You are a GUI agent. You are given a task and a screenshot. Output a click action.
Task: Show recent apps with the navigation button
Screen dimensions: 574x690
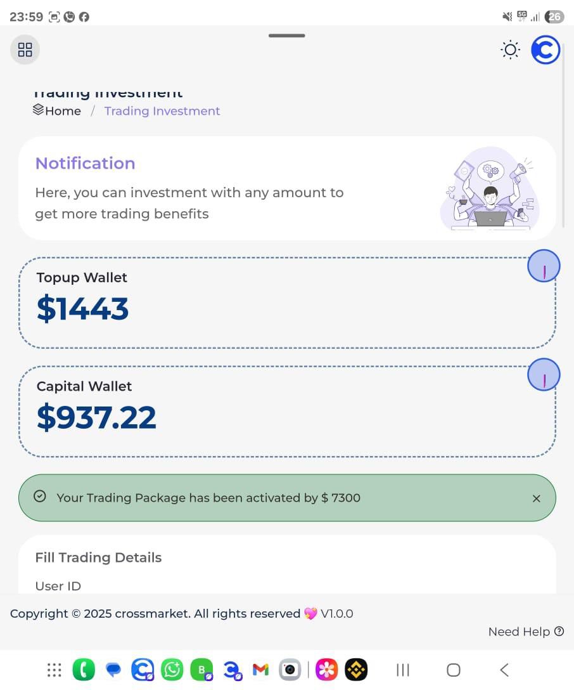(x=403, y=670)
